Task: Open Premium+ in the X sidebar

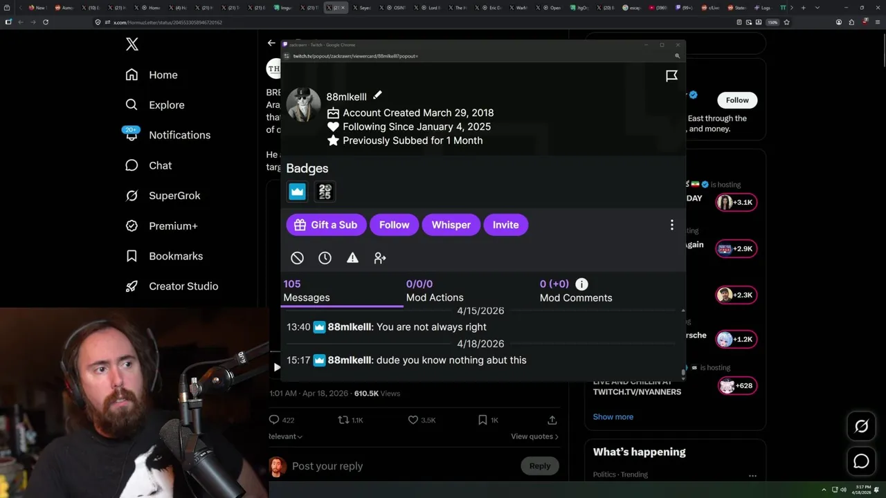Action: (161, 226)
